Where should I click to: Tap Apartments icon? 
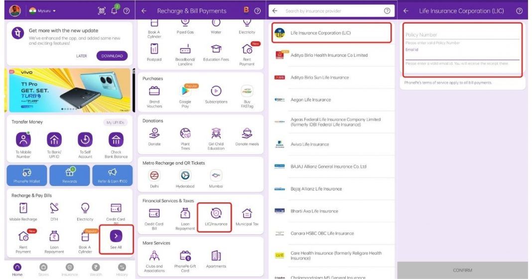coord(216,256)
